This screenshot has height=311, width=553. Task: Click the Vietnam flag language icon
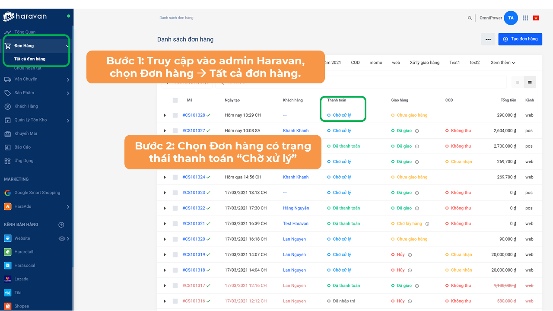(536, 18)
